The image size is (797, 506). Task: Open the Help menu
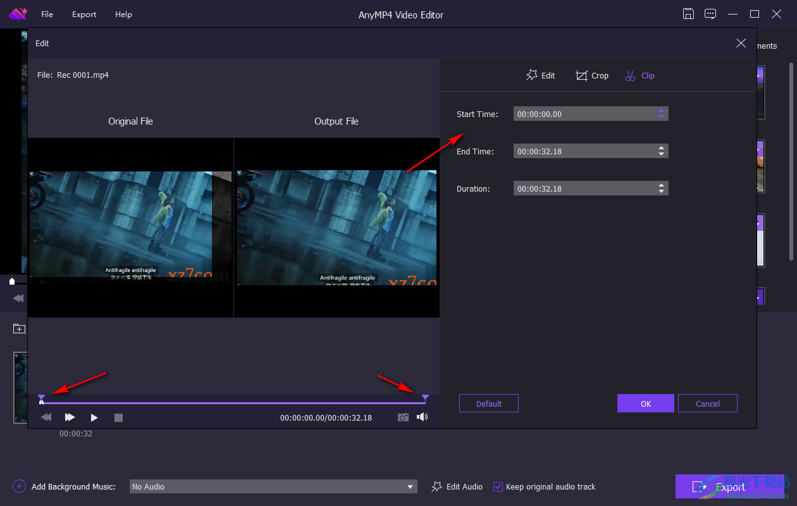pos(123,15)
